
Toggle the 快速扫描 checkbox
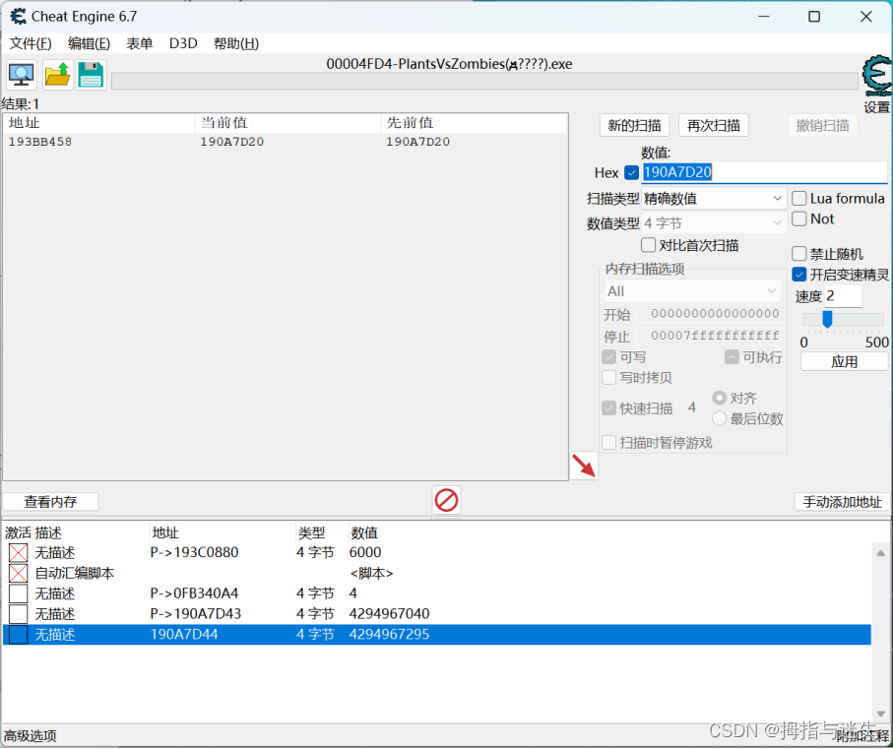608,408
